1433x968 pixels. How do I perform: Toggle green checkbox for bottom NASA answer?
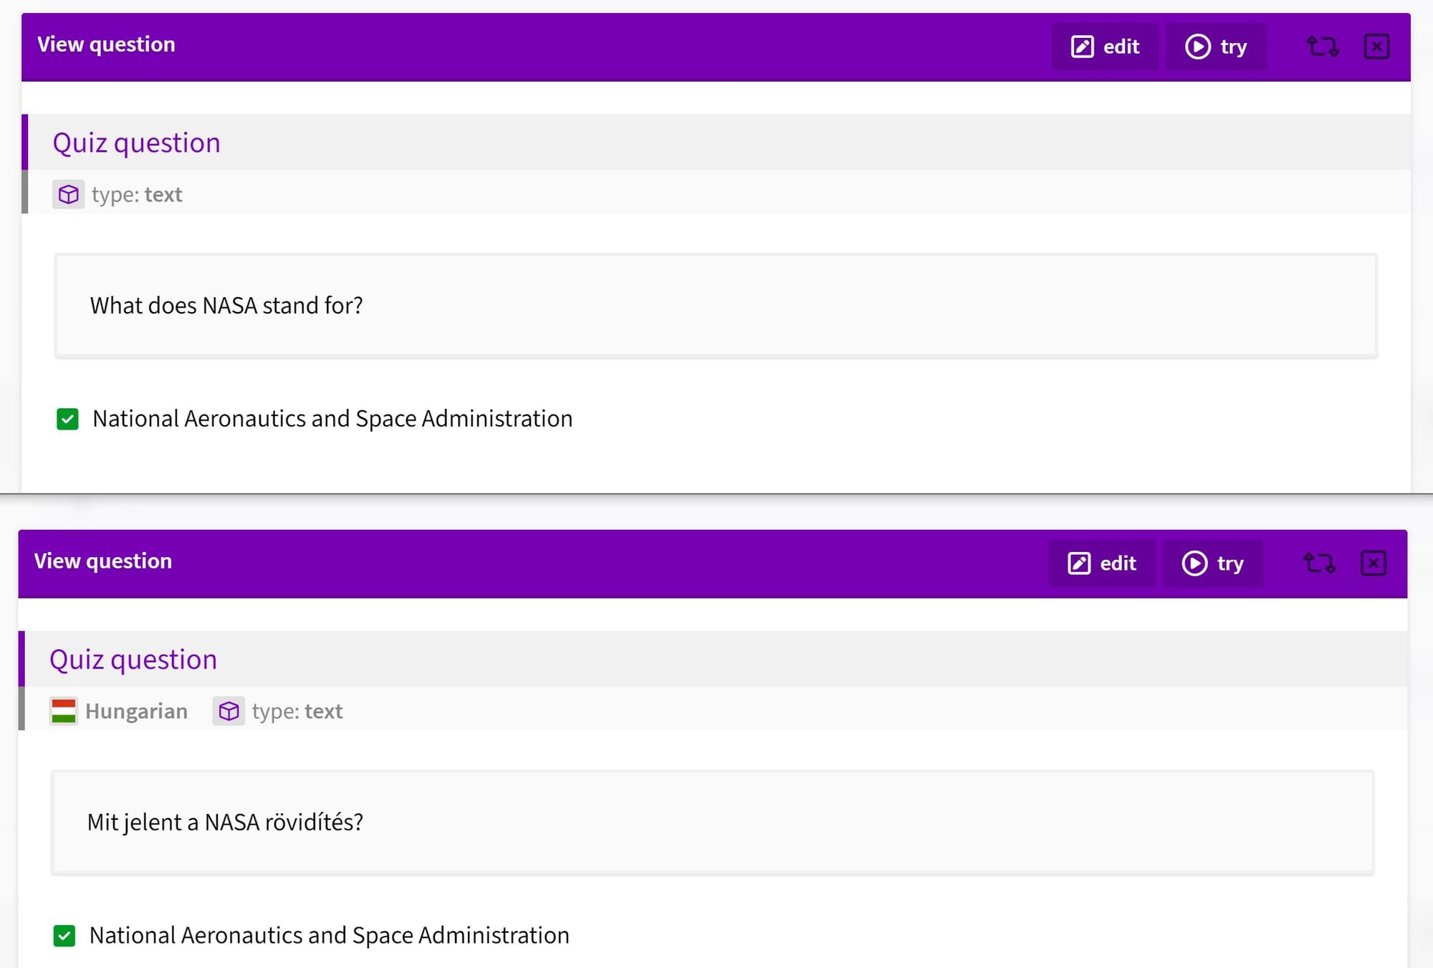coord(64,936)
